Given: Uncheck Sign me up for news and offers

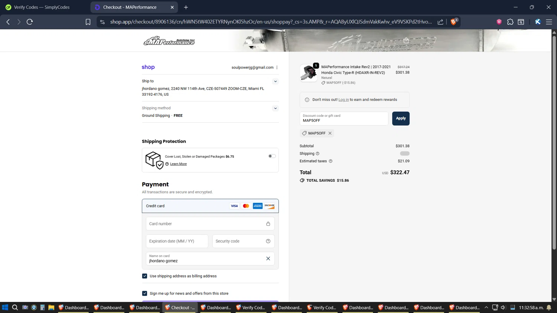Looking at the screenshot, I should (x=144, y=293).
